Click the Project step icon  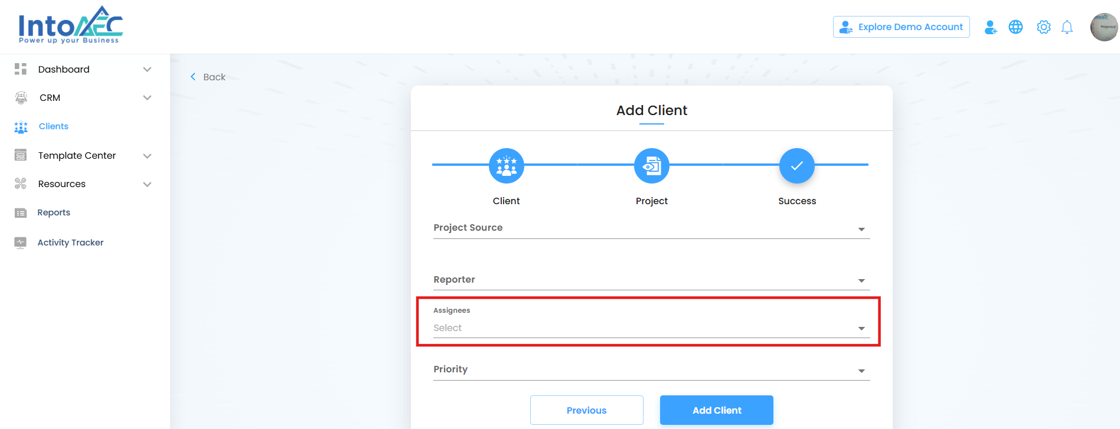tap(651, 166)
